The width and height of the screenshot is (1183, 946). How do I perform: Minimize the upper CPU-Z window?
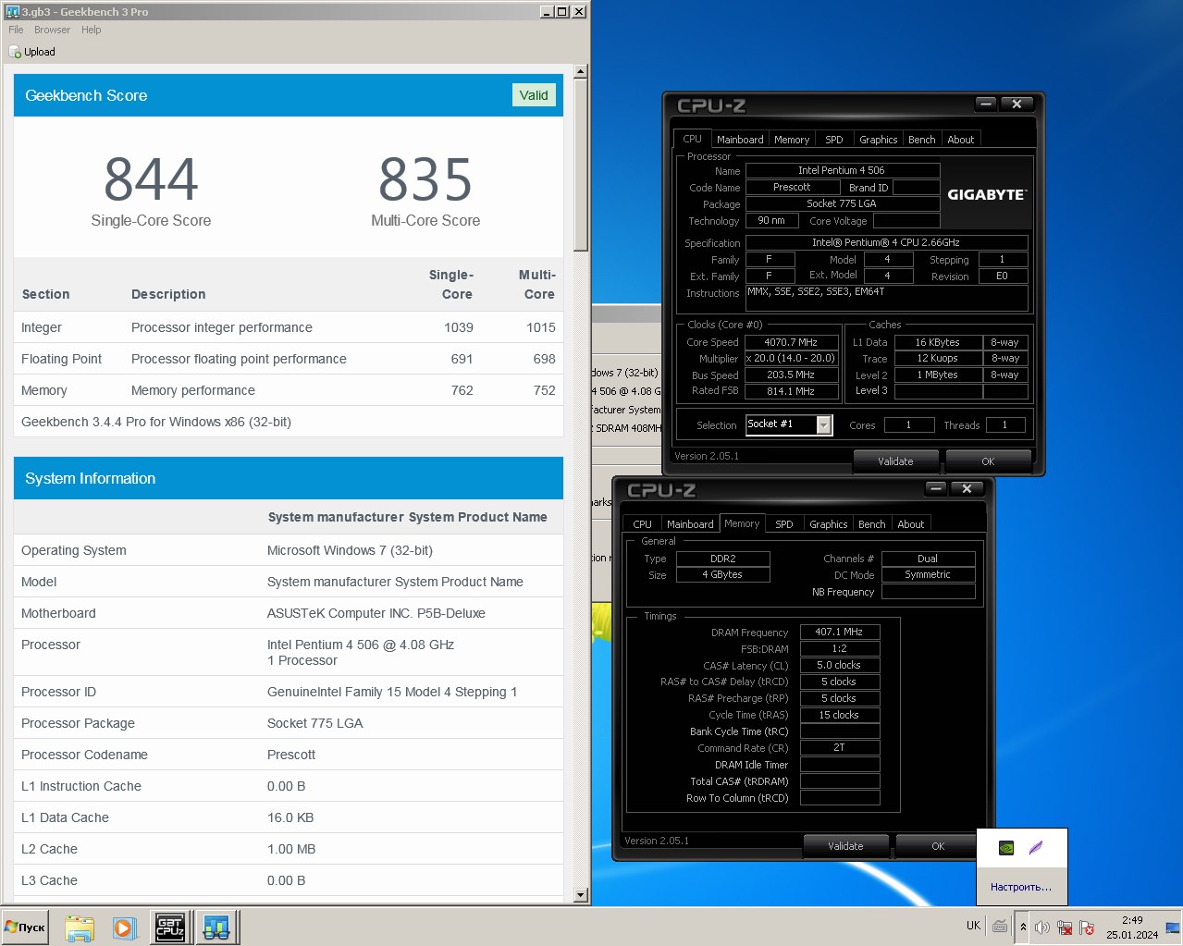[985, 104]
